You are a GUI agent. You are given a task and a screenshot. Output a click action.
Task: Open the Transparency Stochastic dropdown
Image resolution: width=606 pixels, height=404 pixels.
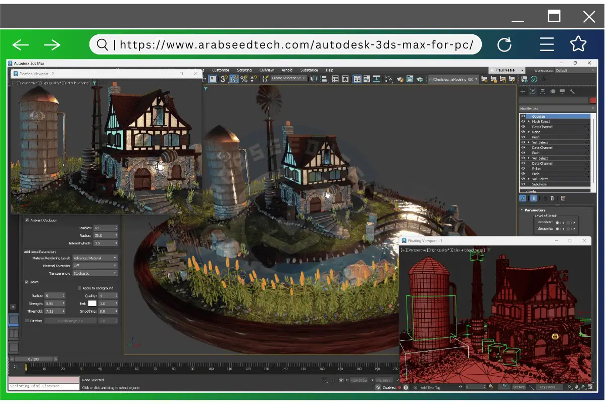[x=95, y=273]
